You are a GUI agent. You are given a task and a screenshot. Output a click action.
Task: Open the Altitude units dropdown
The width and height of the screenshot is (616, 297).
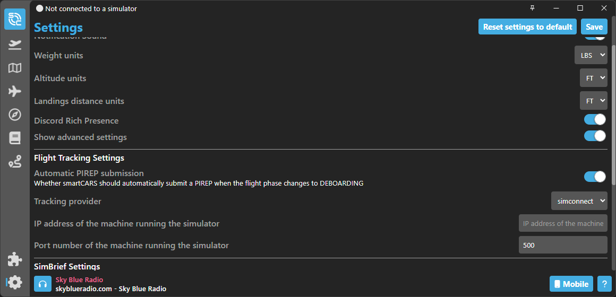[x=594, y=78]
